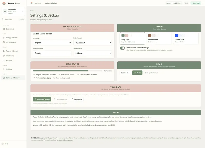Click the brown swatch in Warm Cream

point(150,35)
